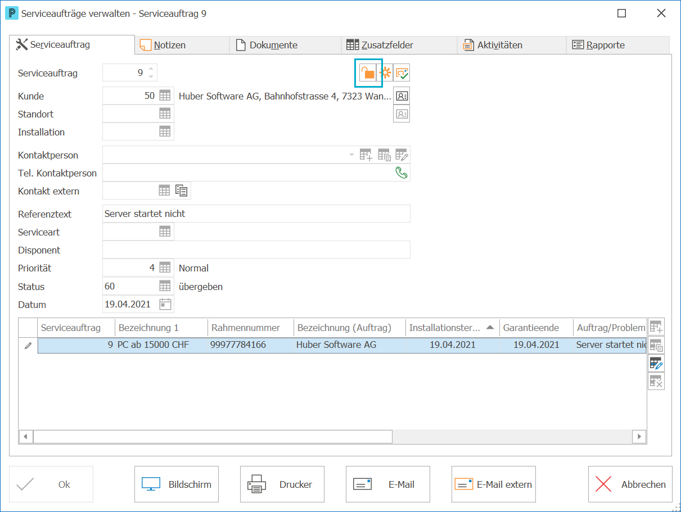Click the E-Mail button

tap(388, 484)
